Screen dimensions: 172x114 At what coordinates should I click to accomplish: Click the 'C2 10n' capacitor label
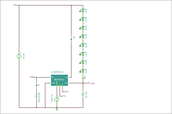(x=86, y=95)
